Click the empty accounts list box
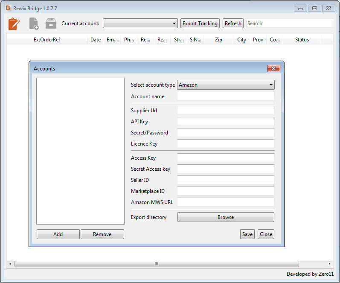The height and width of the screenshot is (283, 340). point(81,151)
